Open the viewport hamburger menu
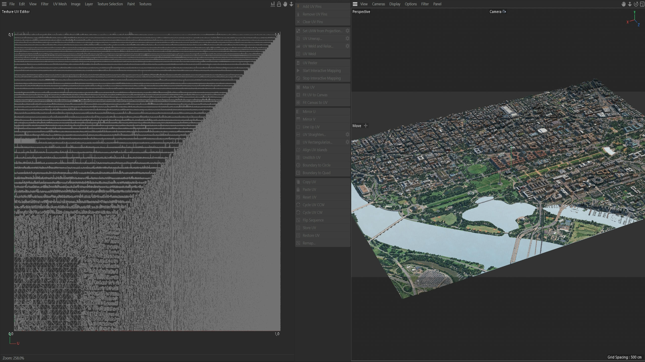 point(355,4)
